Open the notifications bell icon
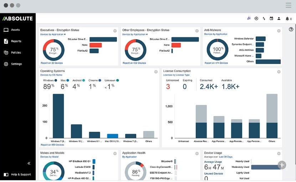296x182 pixels. tap(287, 19)
